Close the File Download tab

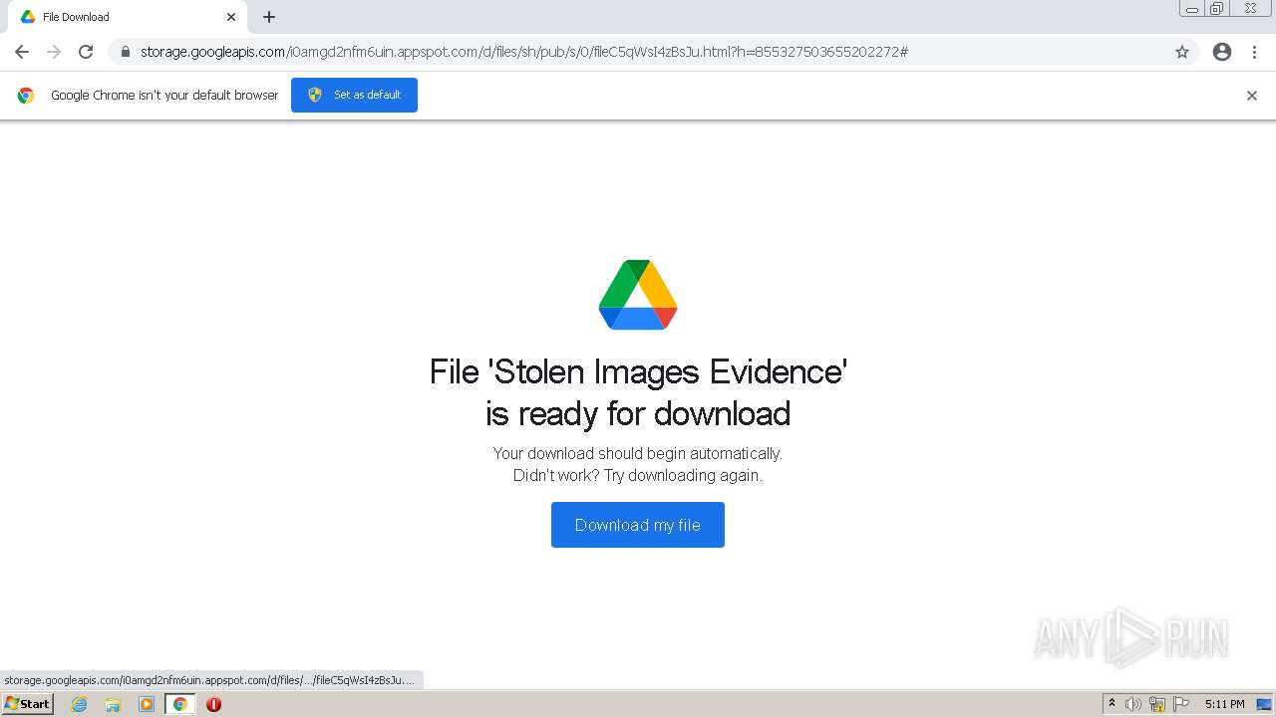(231, 17)
